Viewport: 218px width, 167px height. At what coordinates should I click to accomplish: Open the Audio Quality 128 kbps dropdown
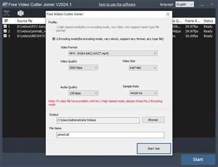[83, 93]
